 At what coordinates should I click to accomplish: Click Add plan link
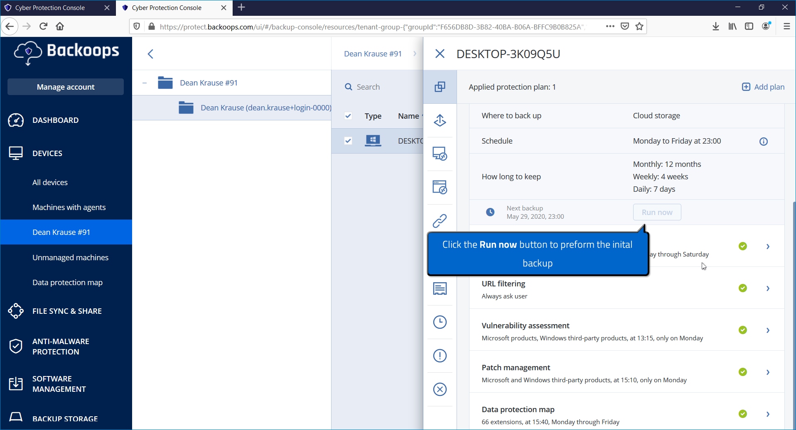coord(763,87)
